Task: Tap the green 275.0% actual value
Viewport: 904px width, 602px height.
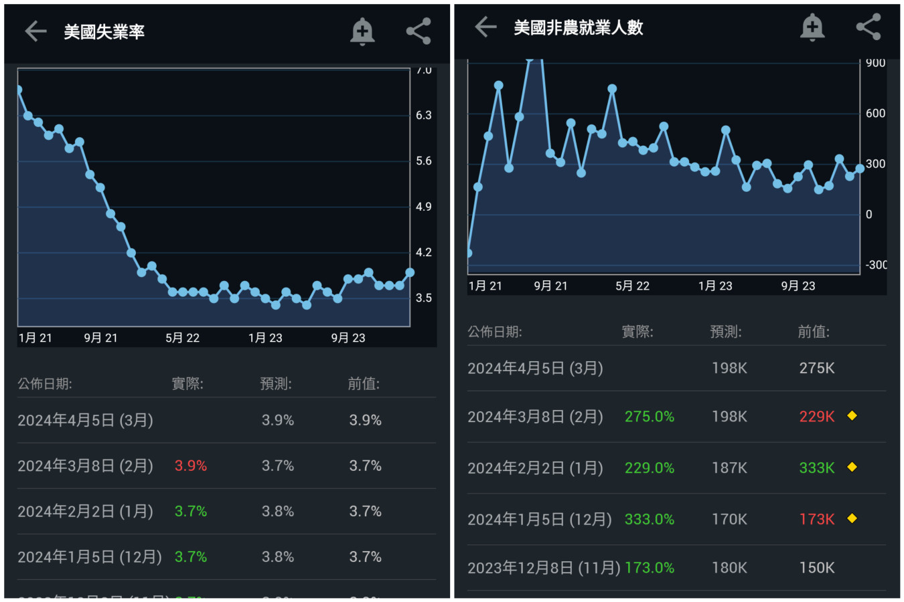Action: (x=649, y=417)
